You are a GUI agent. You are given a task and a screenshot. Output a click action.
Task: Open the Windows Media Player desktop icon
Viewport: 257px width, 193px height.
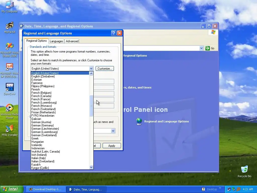pos(10,111)
